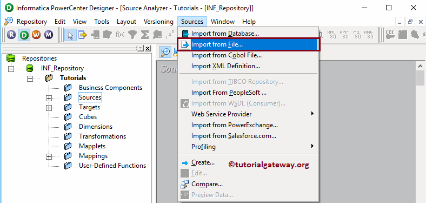This screenshot has width=426, height=203.
Task: Click the source definition toolbar icon
Action: (83, 35)
